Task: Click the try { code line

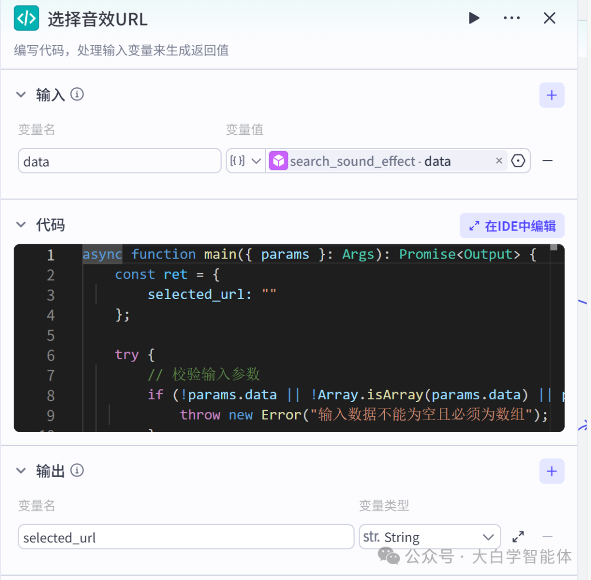Action: click(135, 354)
